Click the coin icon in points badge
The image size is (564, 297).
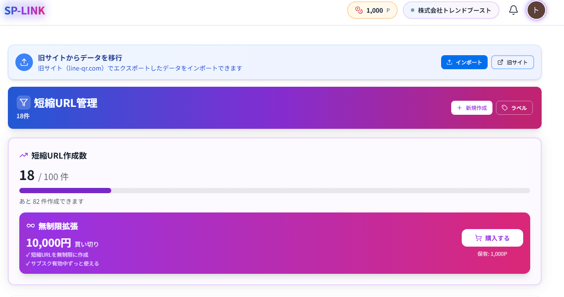359,10
